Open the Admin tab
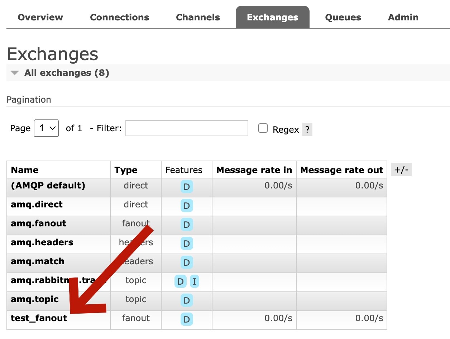 [403, 17]
